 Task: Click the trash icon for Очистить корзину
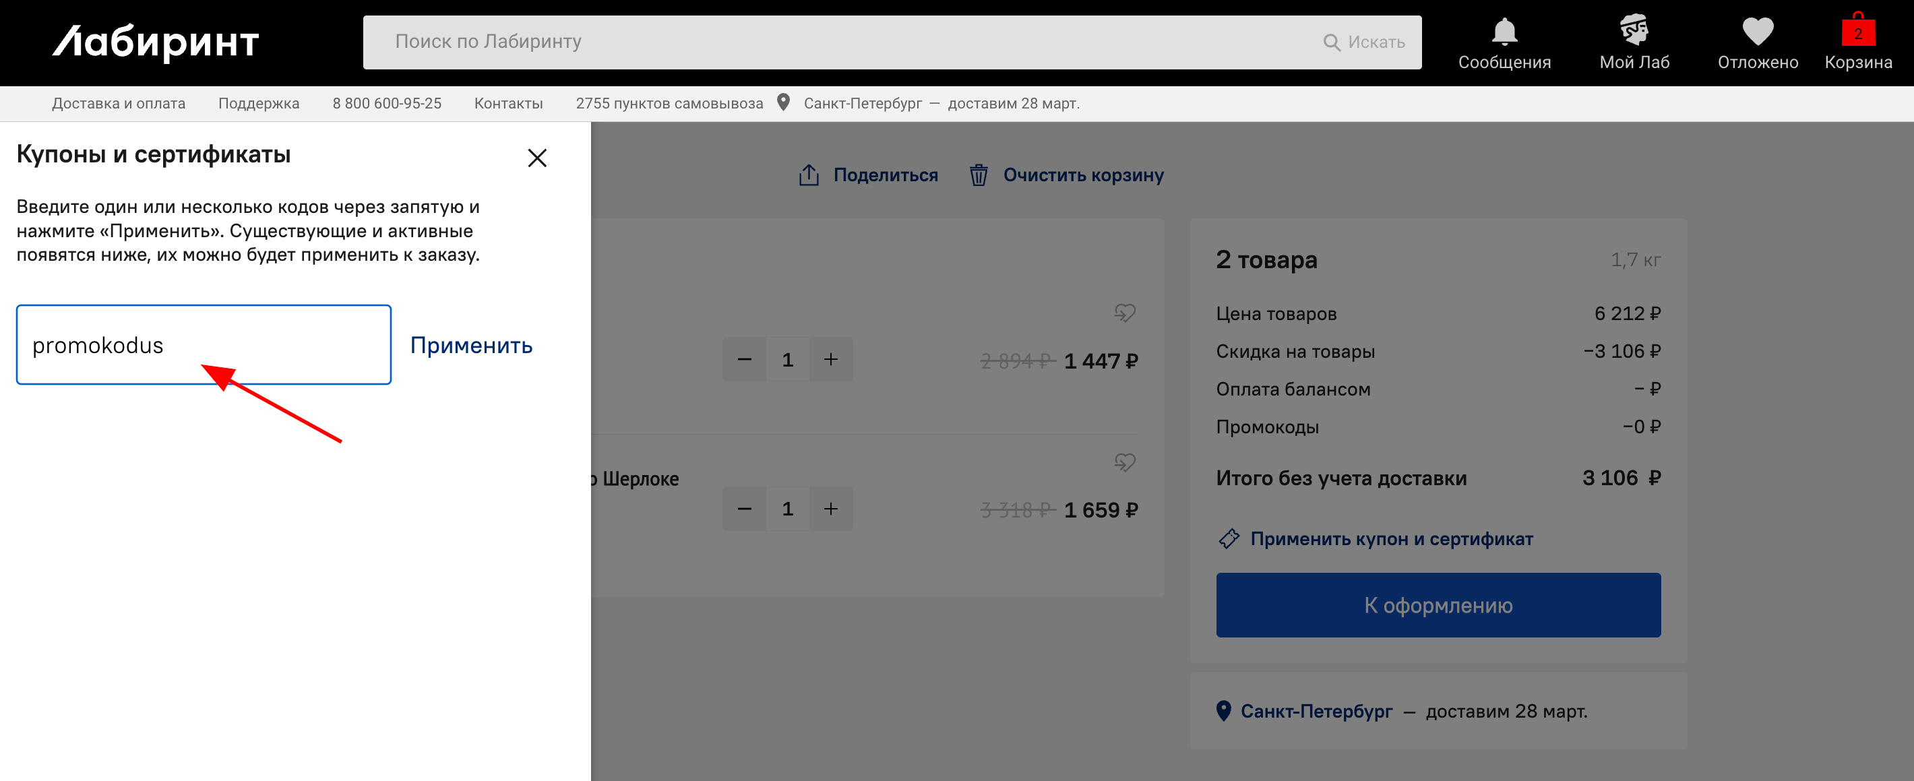coord(979,175)
